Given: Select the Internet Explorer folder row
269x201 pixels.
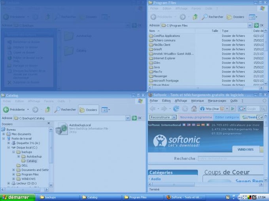Looking at the screenshot, I should (x=162, y=58).
